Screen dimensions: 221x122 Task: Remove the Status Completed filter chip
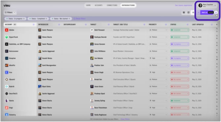[x=46, y=19]
